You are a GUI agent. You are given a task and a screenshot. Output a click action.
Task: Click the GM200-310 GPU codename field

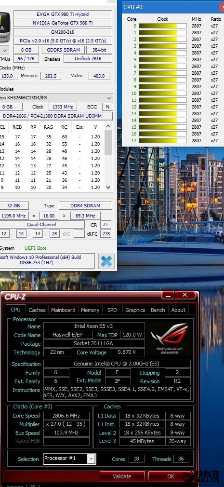coord(63,32)
